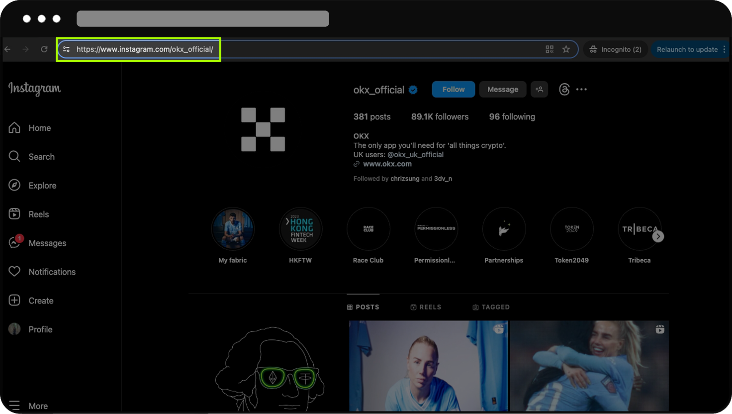Open the Threads icon on profile
Screen dimensions: 732x414
tap(564, 90)
